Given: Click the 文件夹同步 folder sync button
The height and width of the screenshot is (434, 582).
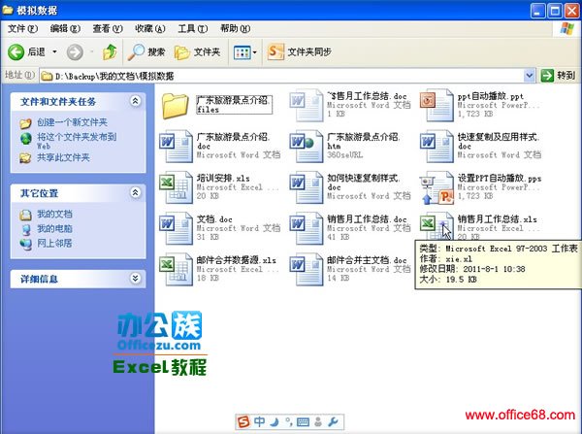Looking at the screenshot, I should pyautogui.click(x=299, y=51).
